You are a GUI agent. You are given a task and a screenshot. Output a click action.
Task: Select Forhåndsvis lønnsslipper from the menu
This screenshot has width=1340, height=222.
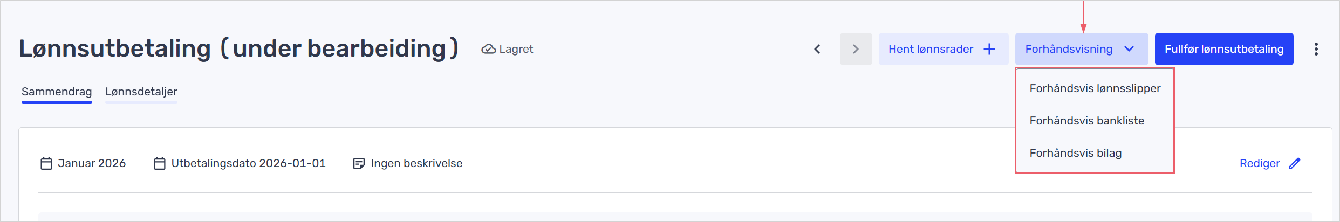1095,88
